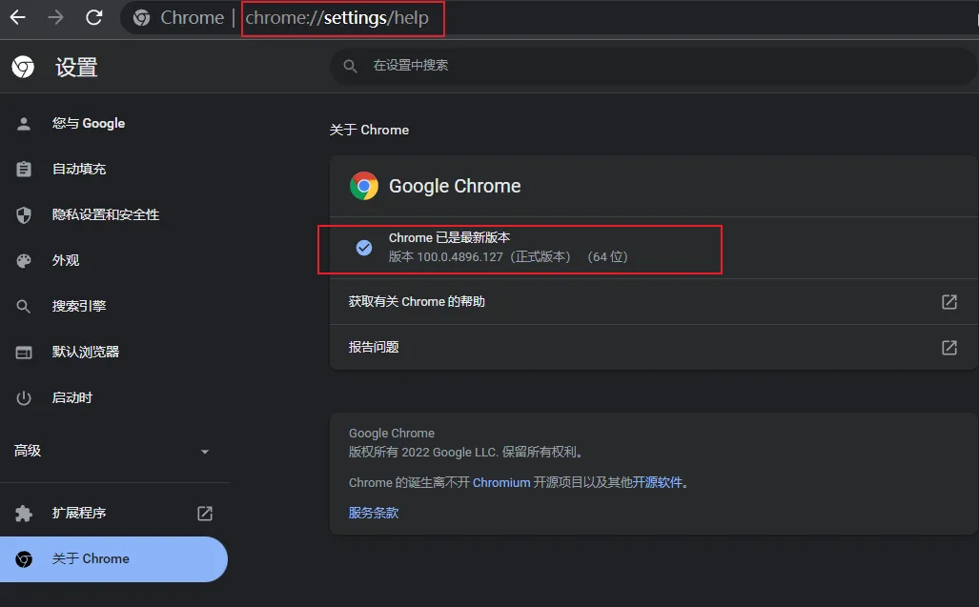Image resolution: width=979 pixels, height=607 pixels.
Task: Open 搜索引擎 settings section
Action: pyautogui.click(x=79, y=307)
